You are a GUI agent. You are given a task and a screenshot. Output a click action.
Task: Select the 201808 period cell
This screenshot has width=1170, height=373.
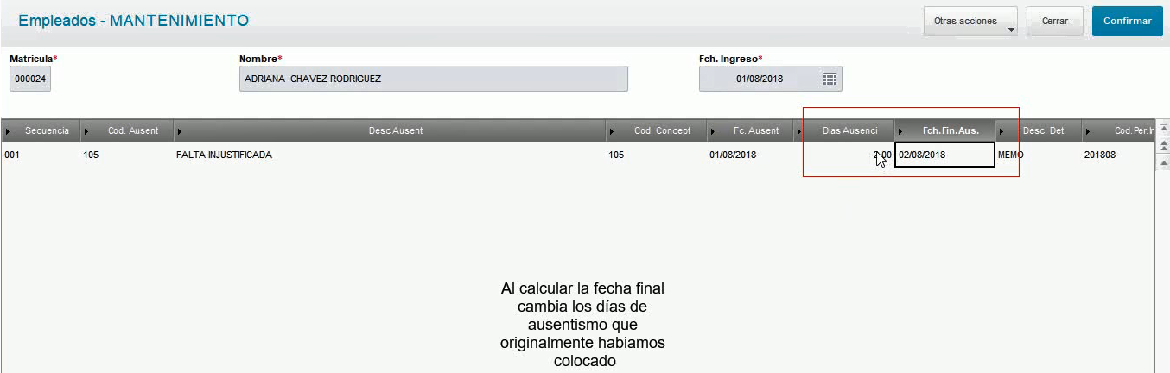coord(1119,155)
